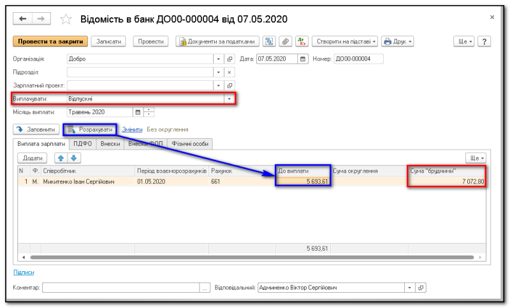510x308 pixels.
Task: Move row up with up arrow icon
Action: (x=61, y=158)
